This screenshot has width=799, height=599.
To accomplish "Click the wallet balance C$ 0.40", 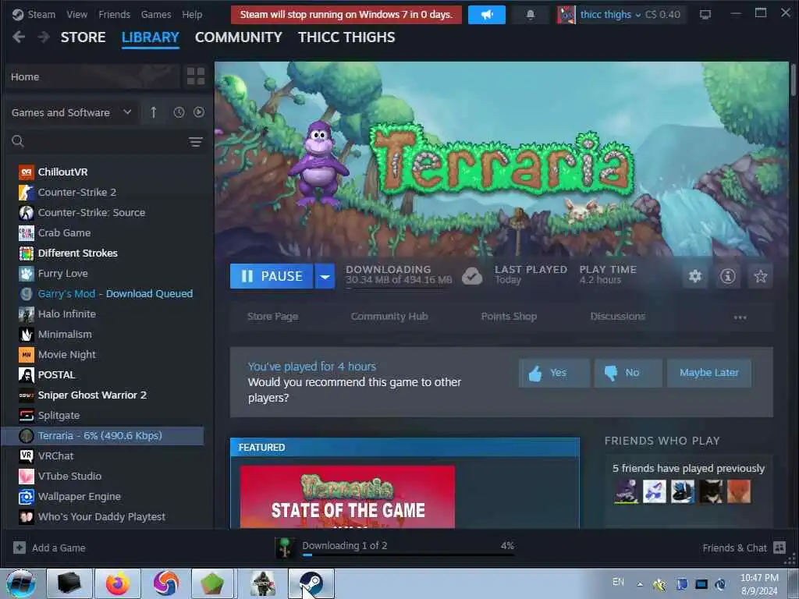I will point(662,15).
